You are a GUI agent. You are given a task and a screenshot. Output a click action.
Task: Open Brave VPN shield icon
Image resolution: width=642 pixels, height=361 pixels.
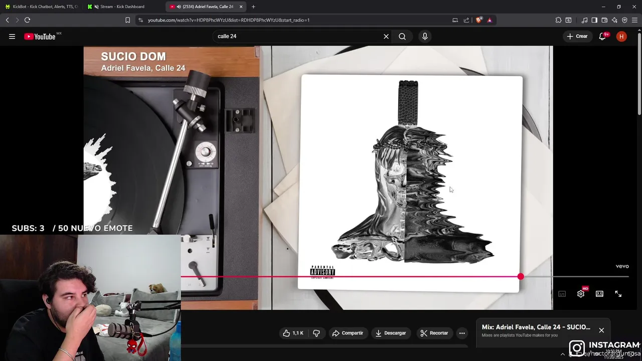tap(624, 20)
